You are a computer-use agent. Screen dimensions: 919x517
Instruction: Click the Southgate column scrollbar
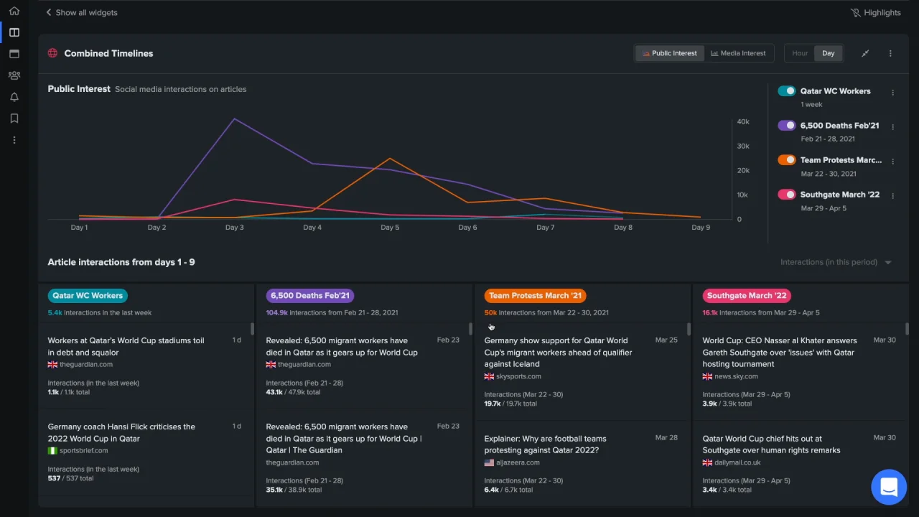coord(907,329)
